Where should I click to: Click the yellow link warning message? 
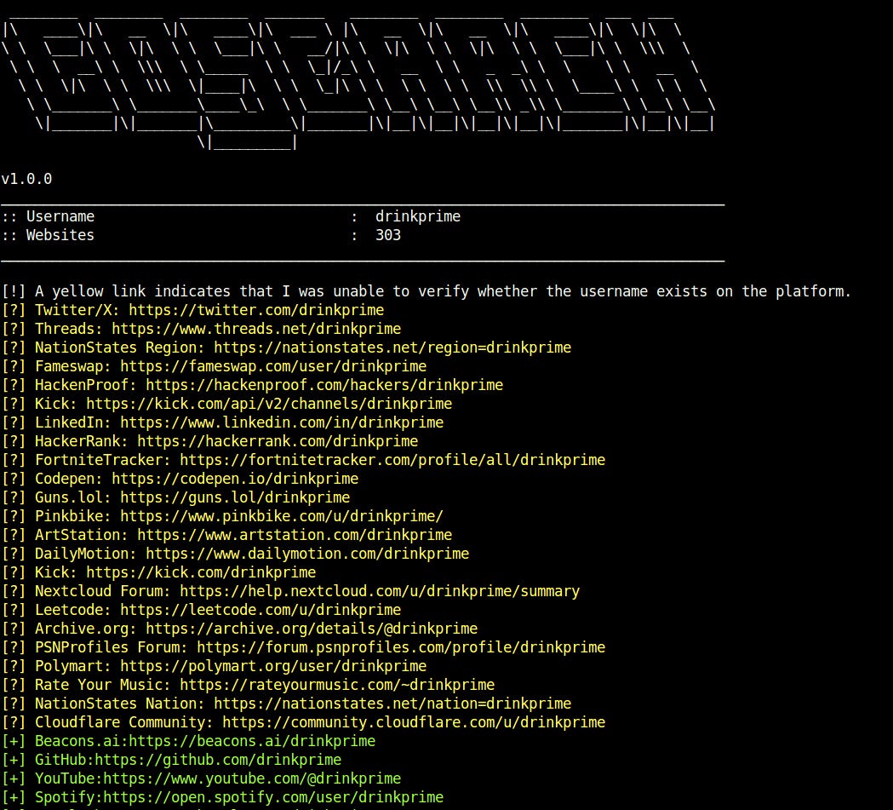coord(443,291)
